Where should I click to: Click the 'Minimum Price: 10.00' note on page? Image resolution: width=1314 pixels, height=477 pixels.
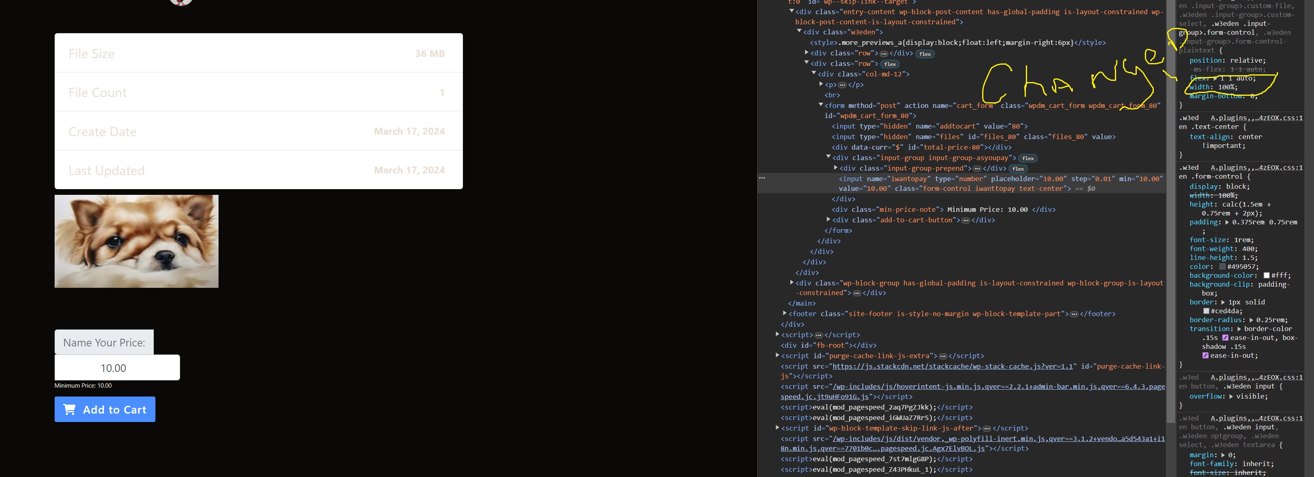pyautogui.click(x=83, y=386)
